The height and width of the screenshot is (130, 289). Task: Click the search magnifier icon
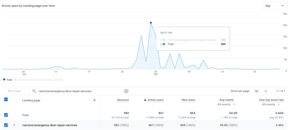[x=34, y=91]
